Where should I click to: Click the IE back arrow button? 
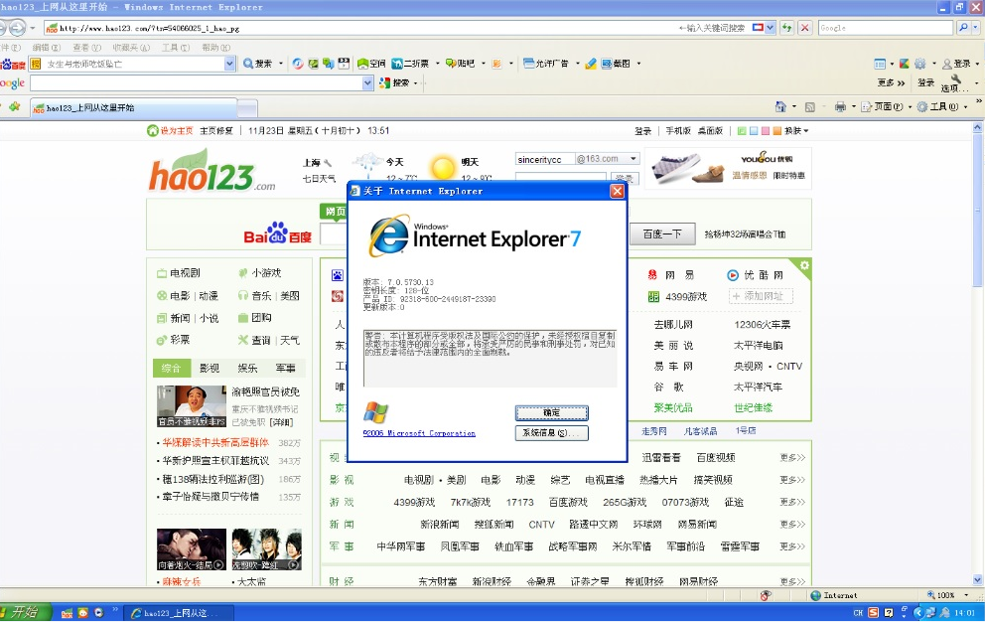click(5, 28)
